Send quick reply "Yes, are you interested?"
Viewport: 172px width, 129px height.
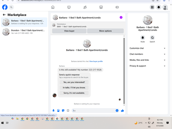point(74,82)
